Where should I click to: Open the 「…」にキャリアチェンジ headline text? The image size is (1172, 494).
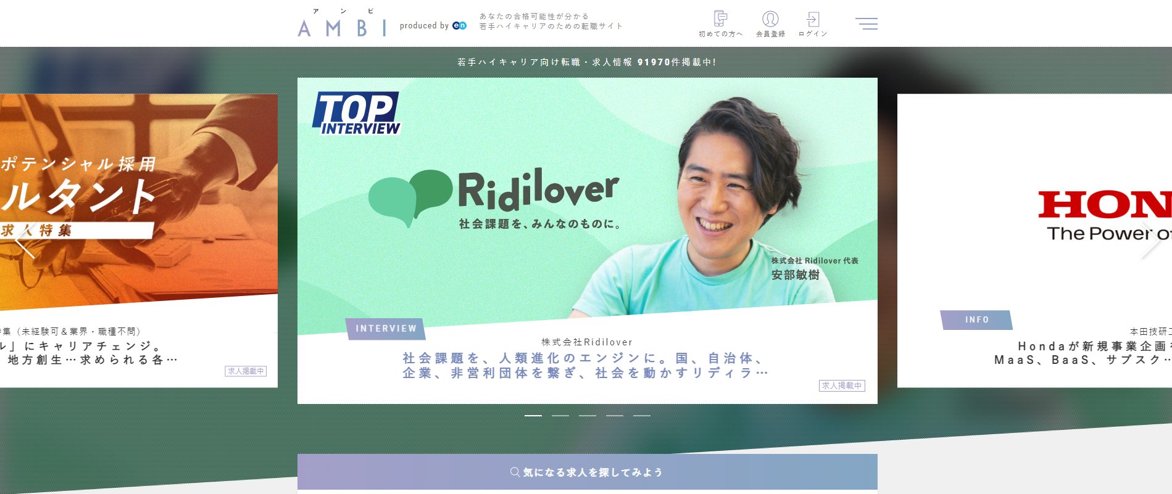click(89, 353)
